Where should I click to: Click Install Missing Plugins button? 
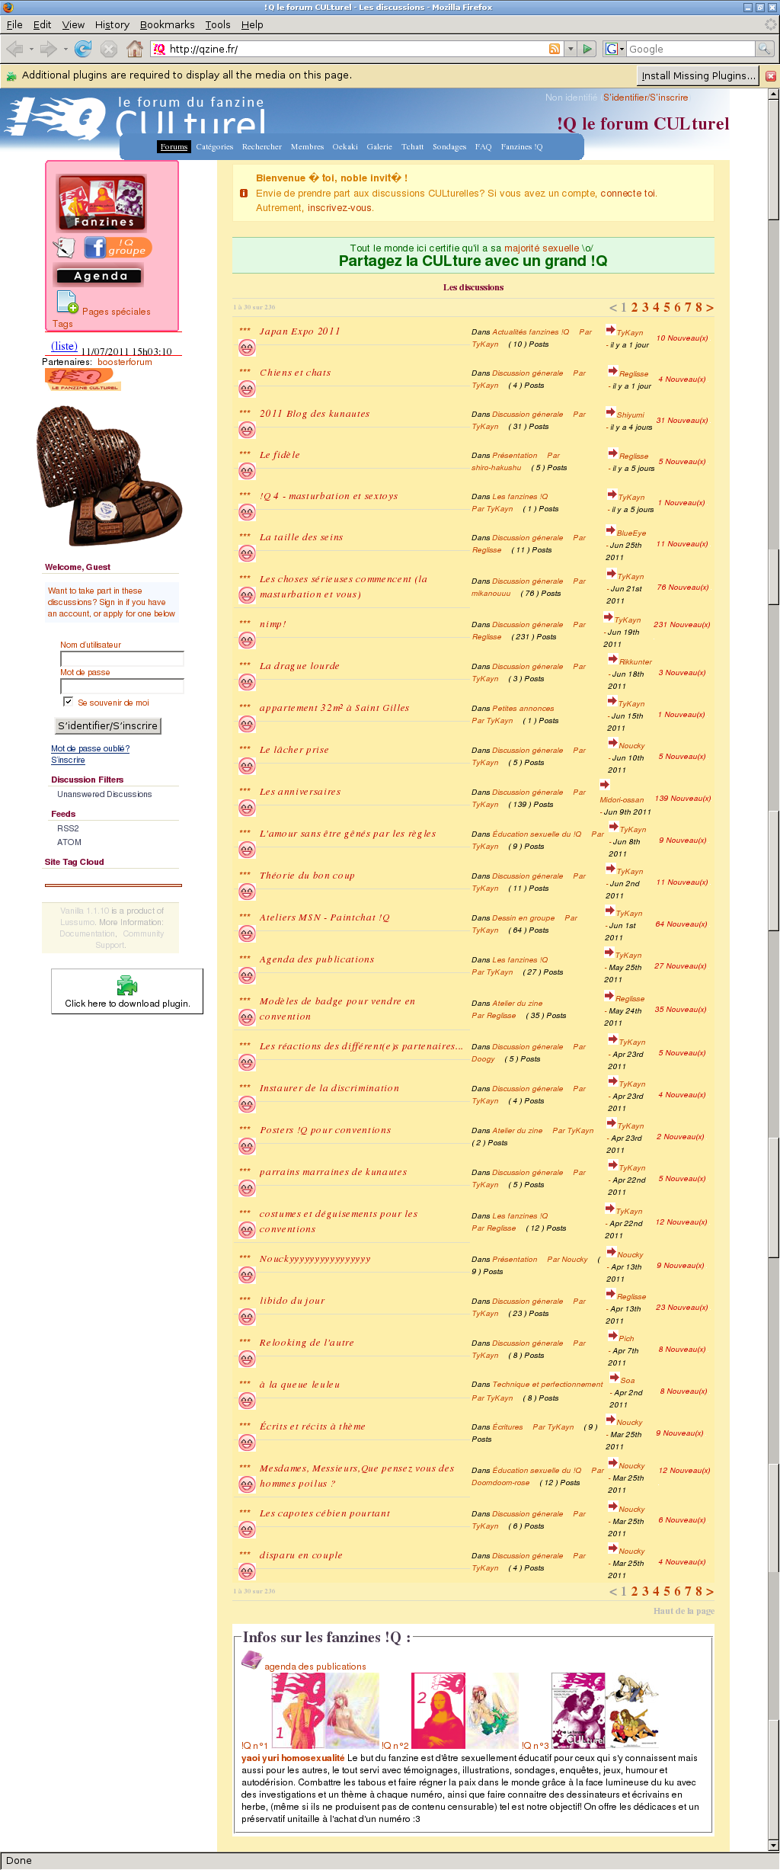[698, 75]
